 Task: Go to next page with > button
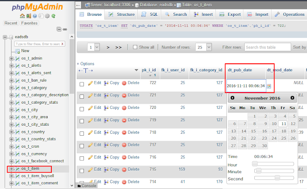tap(108, 47)
